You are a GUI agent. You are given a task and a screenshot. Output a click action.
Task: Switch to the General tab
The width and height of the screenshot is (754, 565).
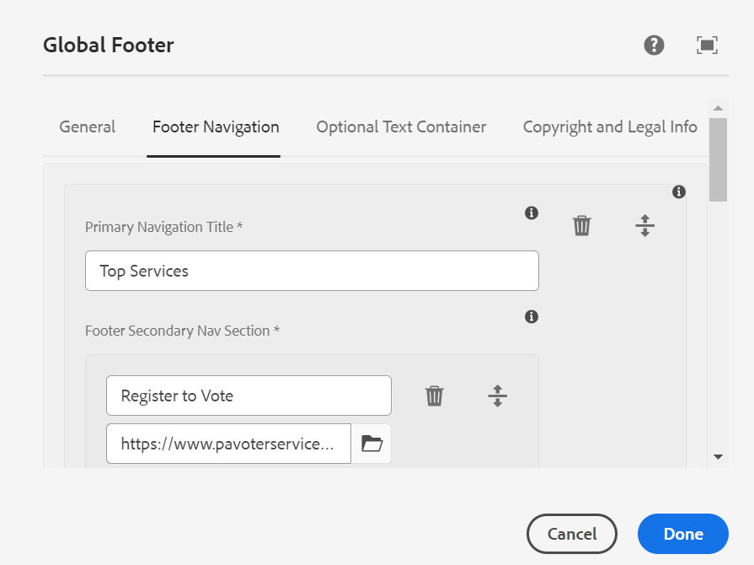coord(87,127)
